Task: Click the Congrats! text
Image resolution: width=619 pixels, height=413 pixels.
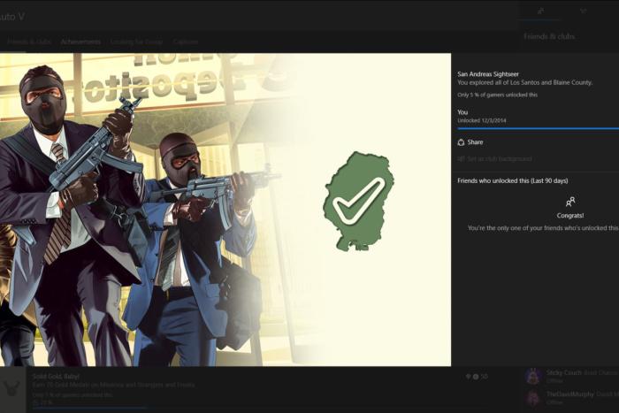Action: click(x=570, y=216)
